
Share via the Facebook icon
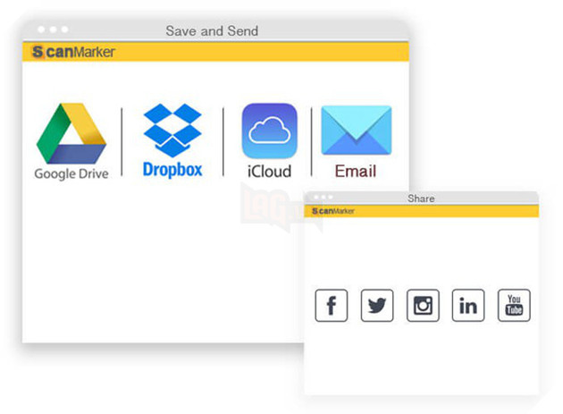click(332, 306)
